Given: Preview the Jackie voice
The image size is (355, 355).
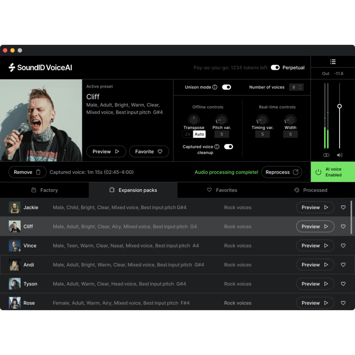Looking at the screenshot, I should click(315, 207).
